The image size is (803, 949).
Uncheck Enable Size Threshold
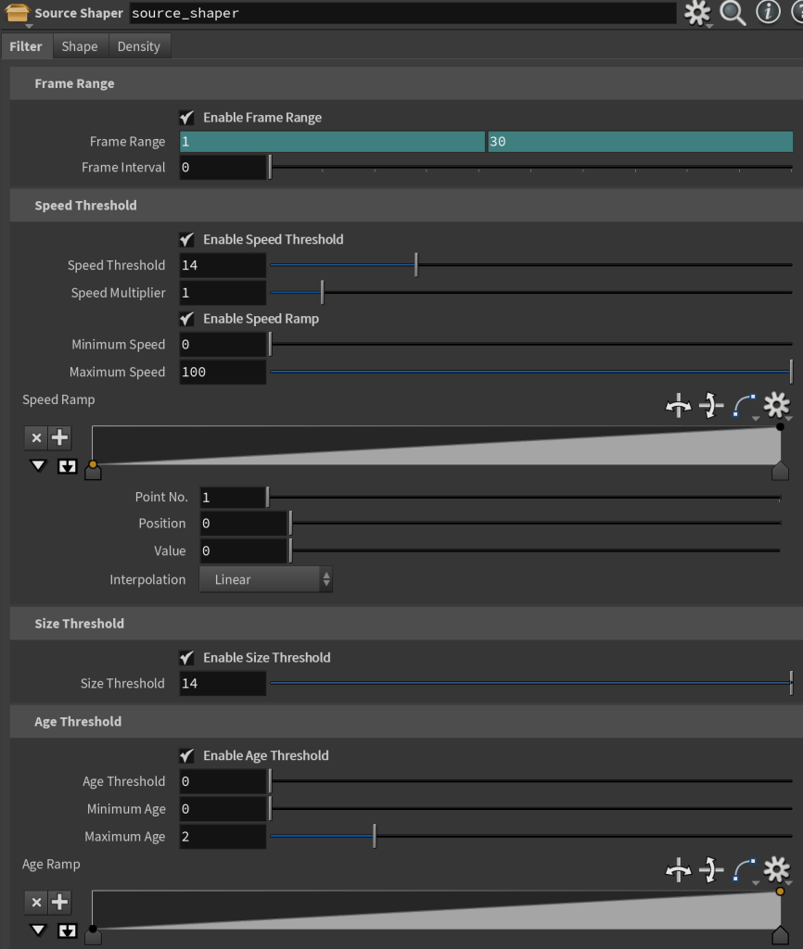point(187,658)
